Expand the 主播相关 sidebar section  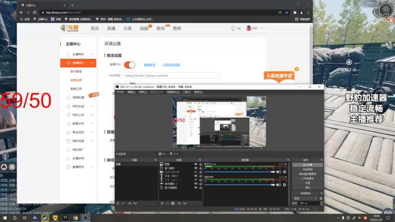coord(92,54)
